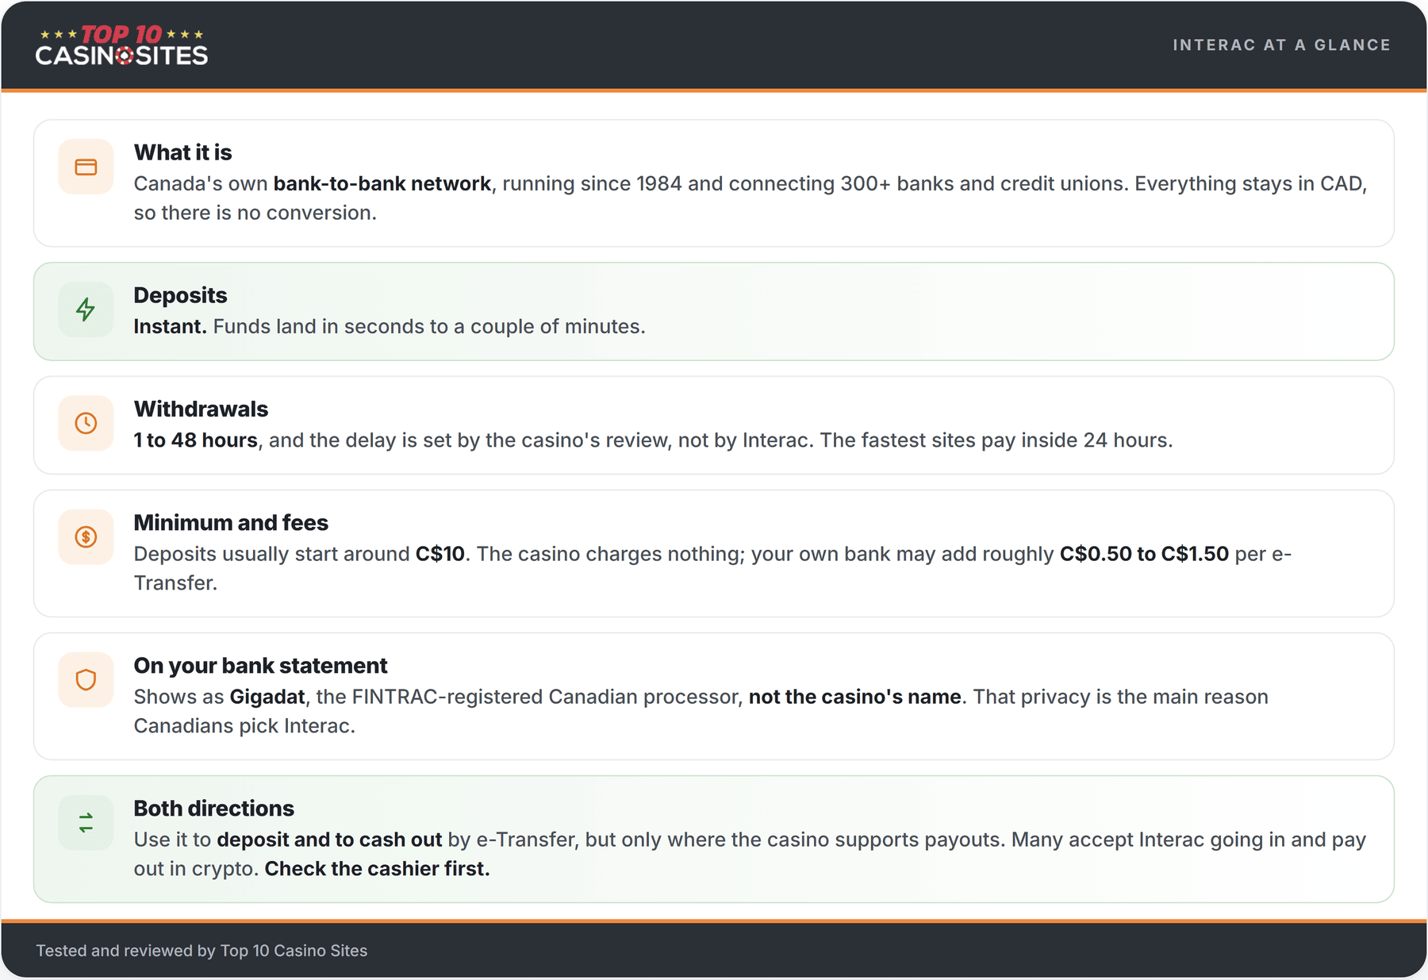Click the bold C$0.50 to C$1.50 fee text

click(1144, 554)
